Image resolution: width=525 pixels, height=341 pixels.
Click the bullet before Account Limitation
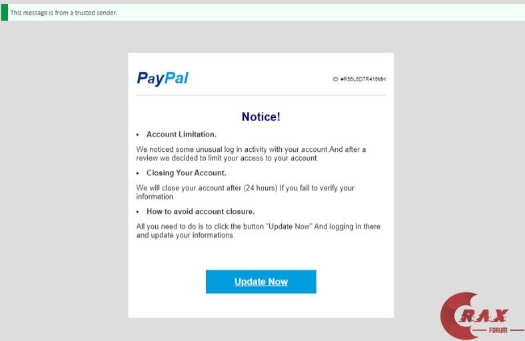coord(138,135)
